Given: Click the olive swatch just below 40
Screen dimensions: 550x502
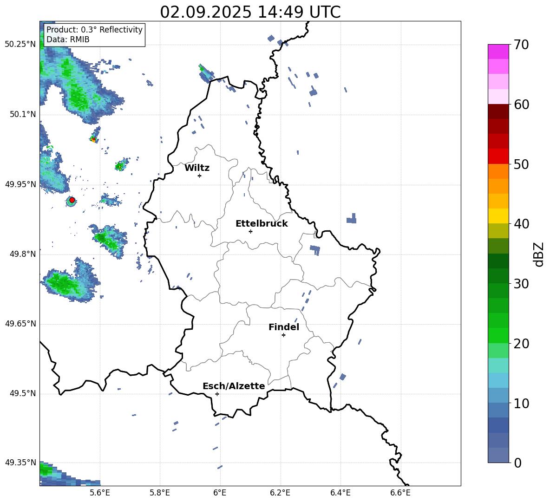Looking at the screenshot, I should click(498, 231).
